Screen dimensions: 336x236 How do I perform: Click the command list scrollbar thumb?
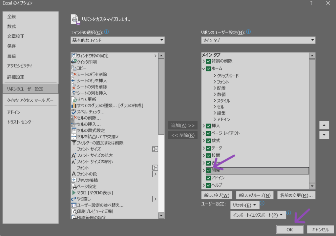161,97
